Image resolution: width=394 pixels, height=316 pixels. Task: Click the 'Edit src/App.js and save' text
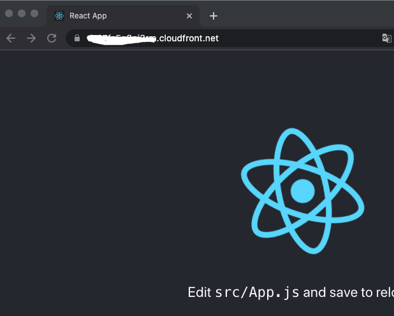pos(272,292)
